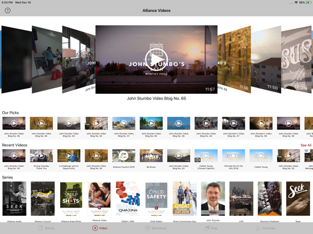This screenshot has height=234, width=313.
Task: Play Blog No. 63 in Our Picks
Action: pos(69,123)
